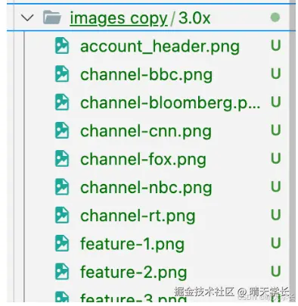
Task: Click image icon of channel-bloomberg file
Action: (62, 102)
